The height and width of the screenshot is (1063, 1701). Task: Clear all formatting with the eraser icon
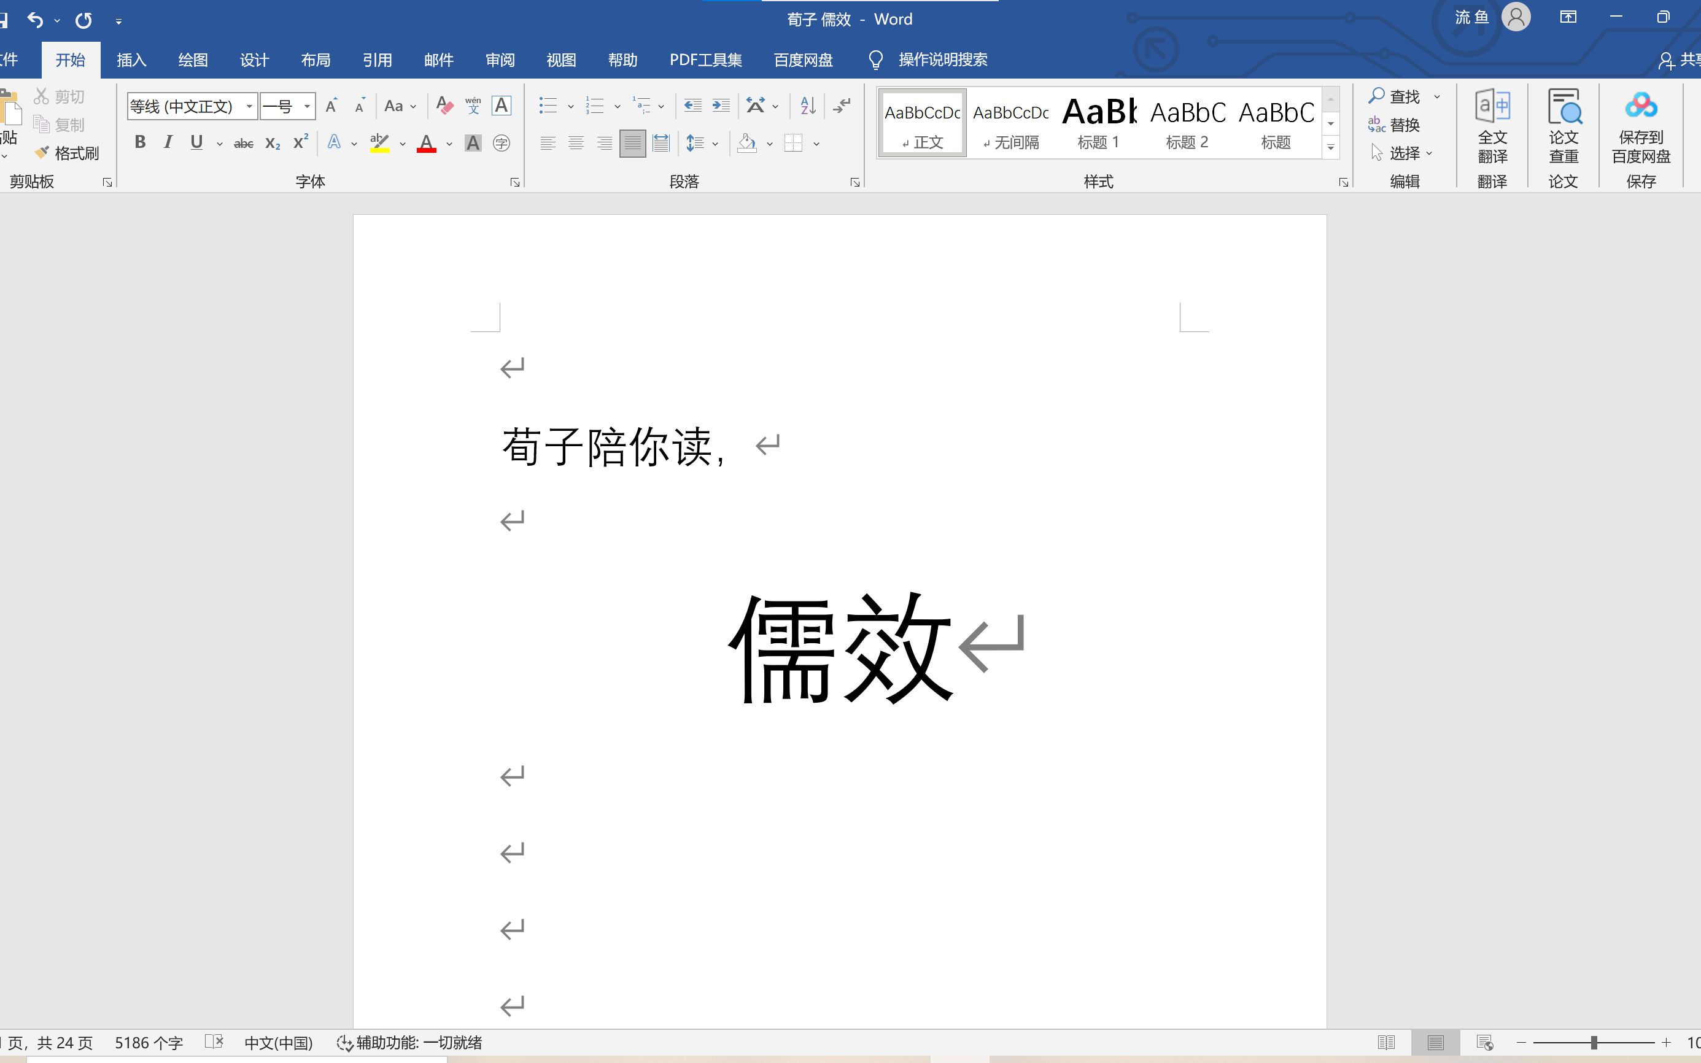tap(444, 106)
